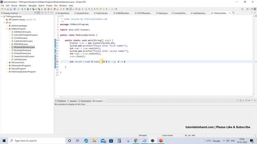Click the Windows Start button
This screenshot has height=144, width=257.
[x=4, y=140]
